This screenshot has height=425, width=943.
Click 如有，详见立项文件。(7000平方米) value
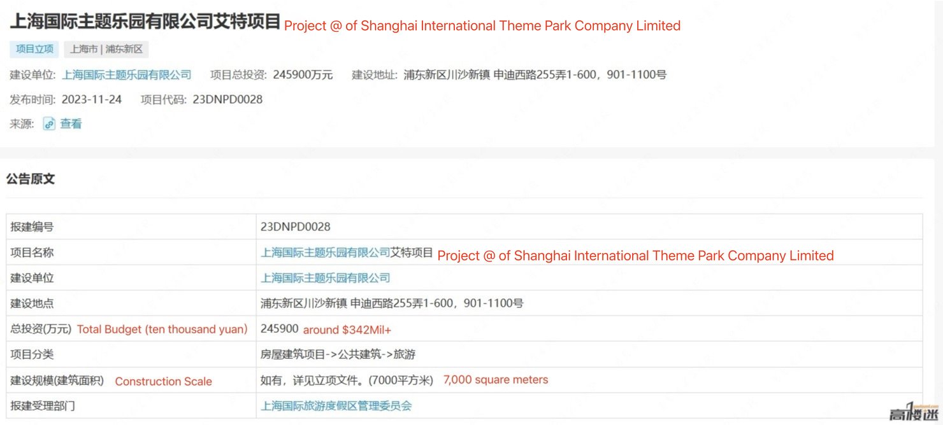(x=347, y=380)
